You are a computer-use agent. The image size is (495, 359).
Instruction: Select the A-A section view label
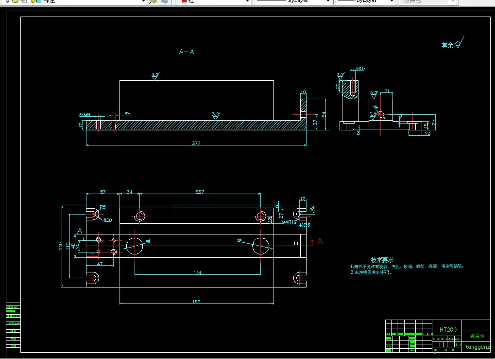[x=187, y=52]
